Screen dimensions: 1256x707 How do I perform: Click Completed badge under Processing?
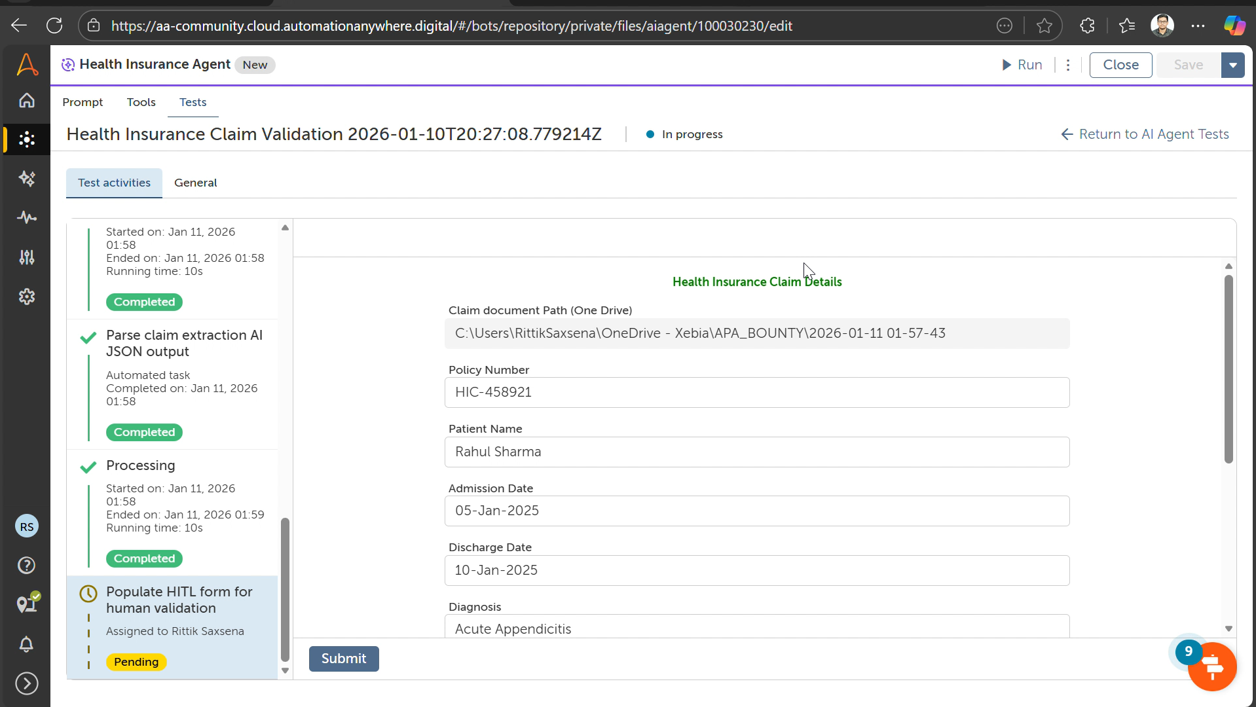coord(144,558)
